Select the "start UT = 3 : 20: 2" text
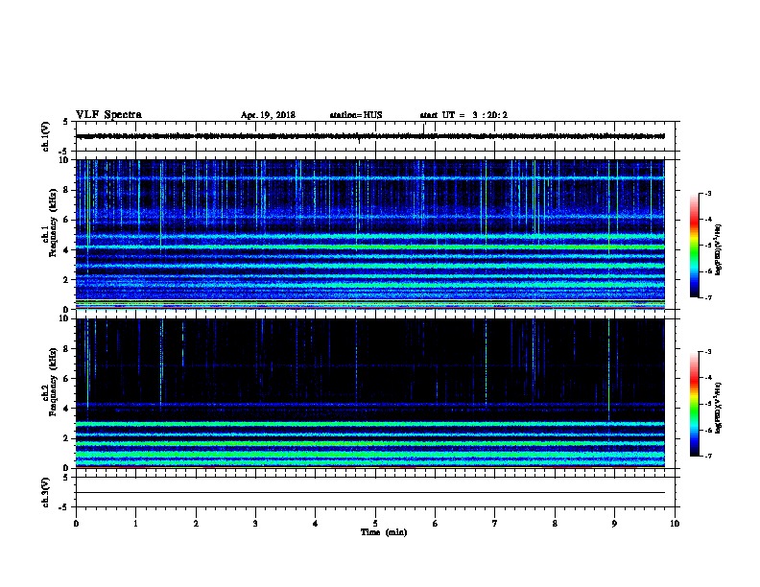 click(x=463, y=115)
